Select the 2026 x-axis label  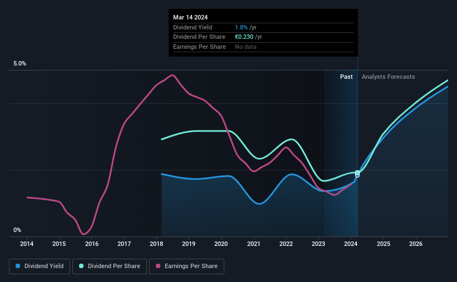[x=416, y=244]
